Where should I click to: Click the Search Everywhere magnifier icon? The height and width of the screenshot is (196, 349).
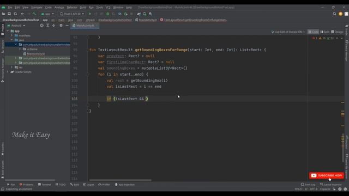pos(334,14)
